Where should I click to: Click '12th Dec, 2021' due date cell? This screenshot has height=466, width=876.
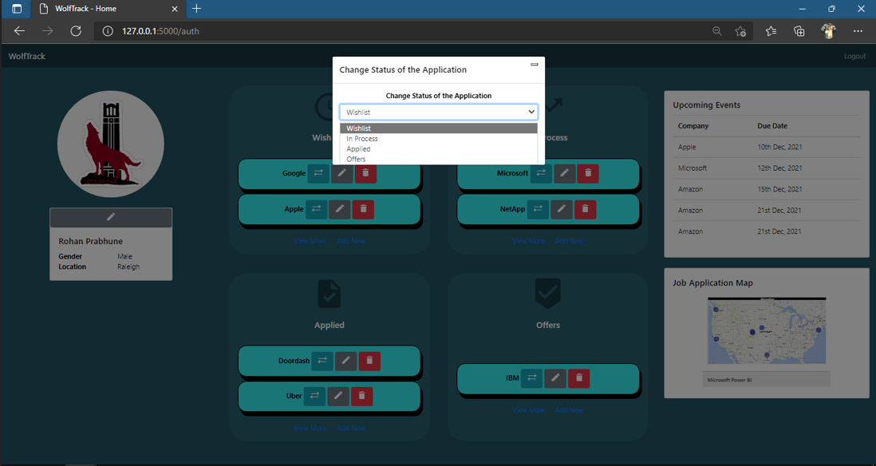[779, 168]
